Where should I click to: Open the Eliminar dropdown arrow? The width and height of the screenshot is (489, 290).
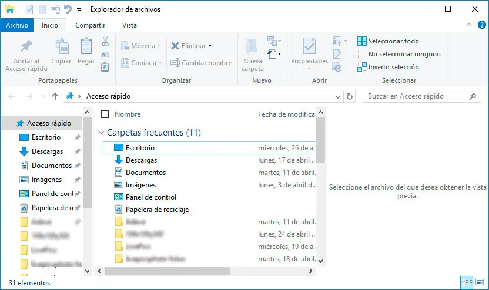(210, 46)
